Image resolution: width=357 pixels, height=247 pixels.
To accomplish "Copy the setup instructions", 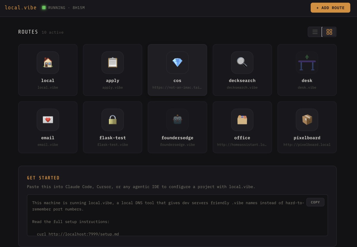I will point(315,202).
